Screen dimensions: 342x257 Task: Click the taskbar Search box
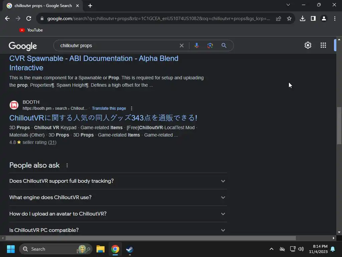tap(56, 249)
